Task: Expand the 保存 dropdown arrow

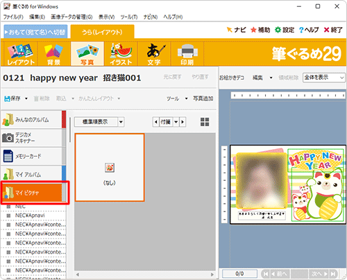Action: (x=26, y=98)
